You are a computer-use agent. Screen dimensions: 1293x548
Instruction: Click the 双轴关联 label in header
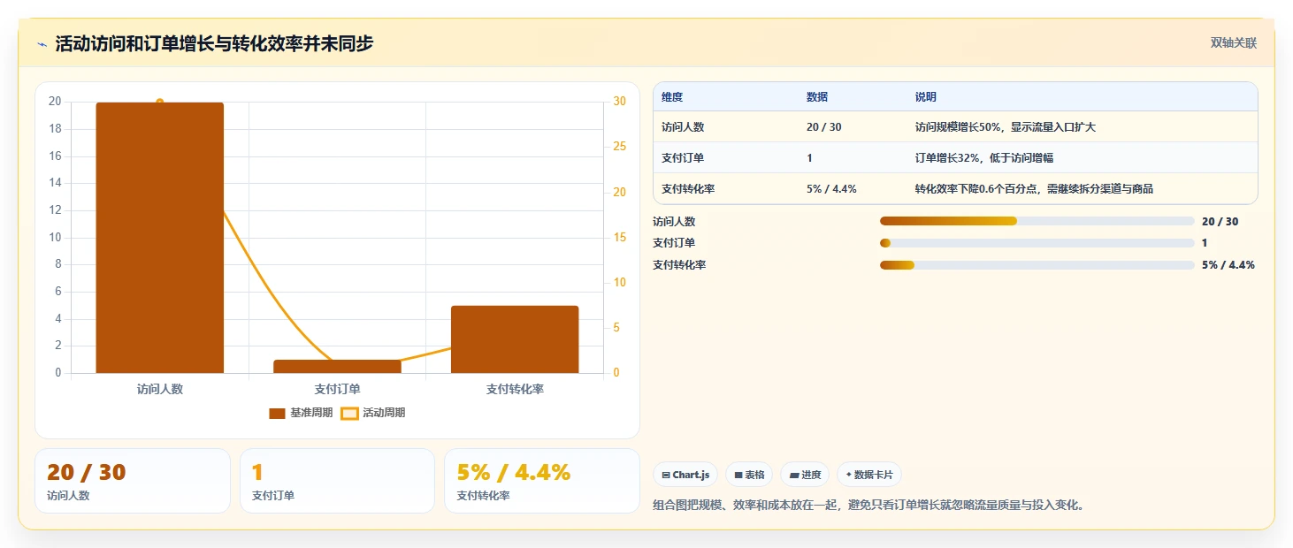pos(1234,43)
